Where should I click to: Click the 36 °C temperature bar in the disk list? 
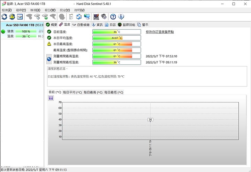[26, 36]
